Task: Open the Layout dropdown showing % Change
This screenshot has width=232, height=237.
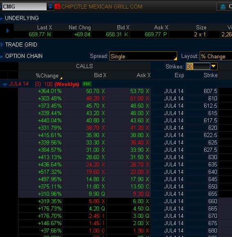Action: (216, 56)
